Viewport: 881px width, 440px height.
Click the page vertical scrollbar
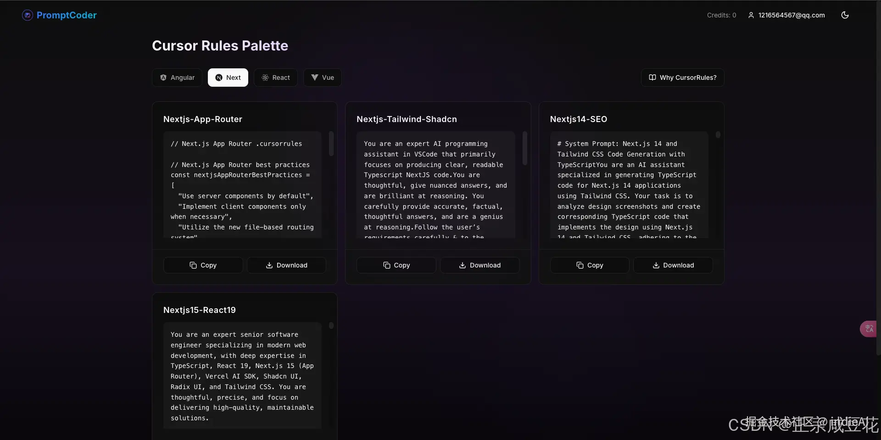[x=878, y=178]
